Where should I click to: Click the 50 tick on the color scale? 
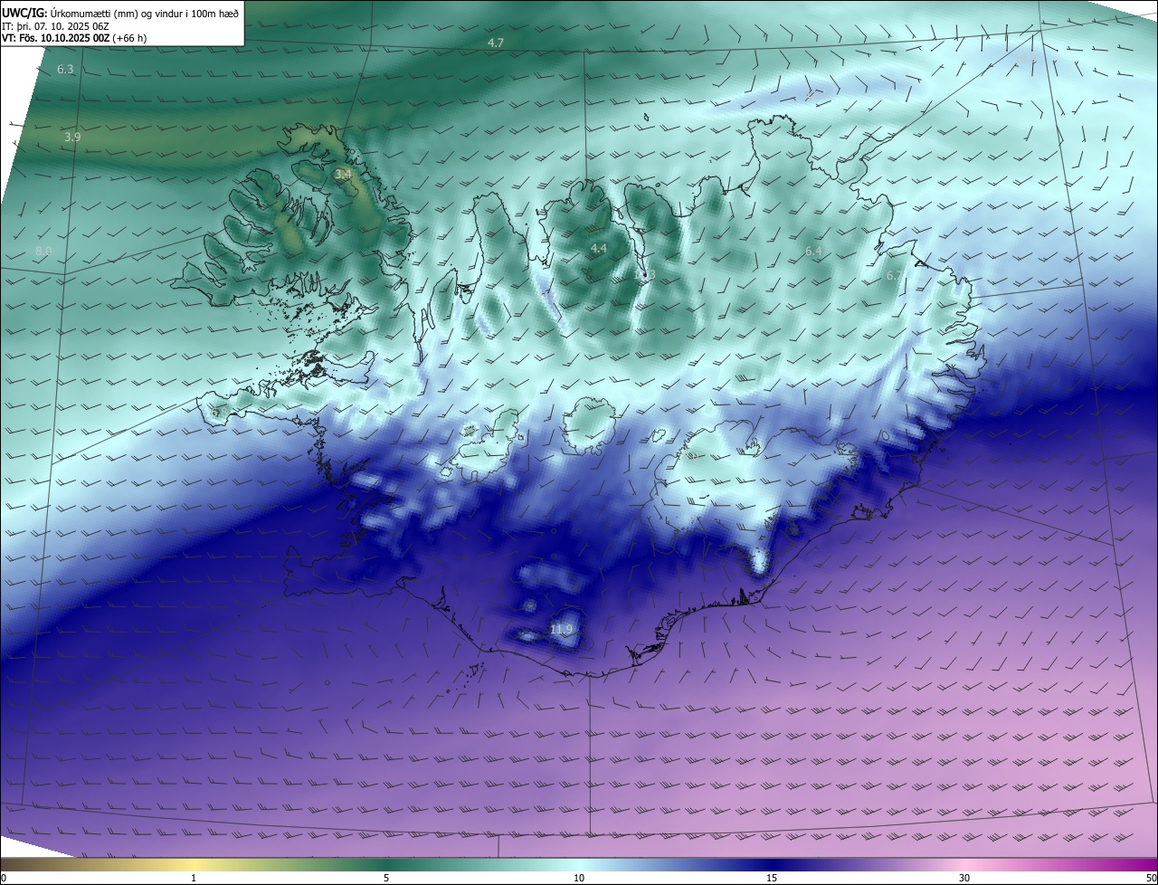click(x=1151, y=878)
